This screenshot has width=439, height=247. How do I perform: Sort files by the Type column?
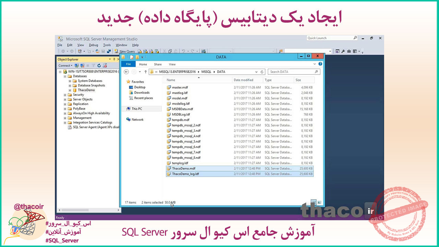(278, 80)
